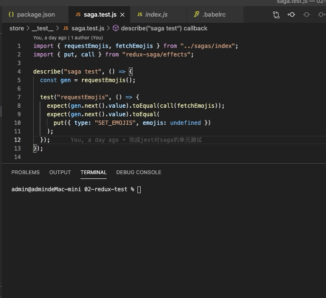The width and height of the screenshot is (326, 298).
Task: Click the "You, a day ago | 1 author" codelens
Action: point(68,37)
